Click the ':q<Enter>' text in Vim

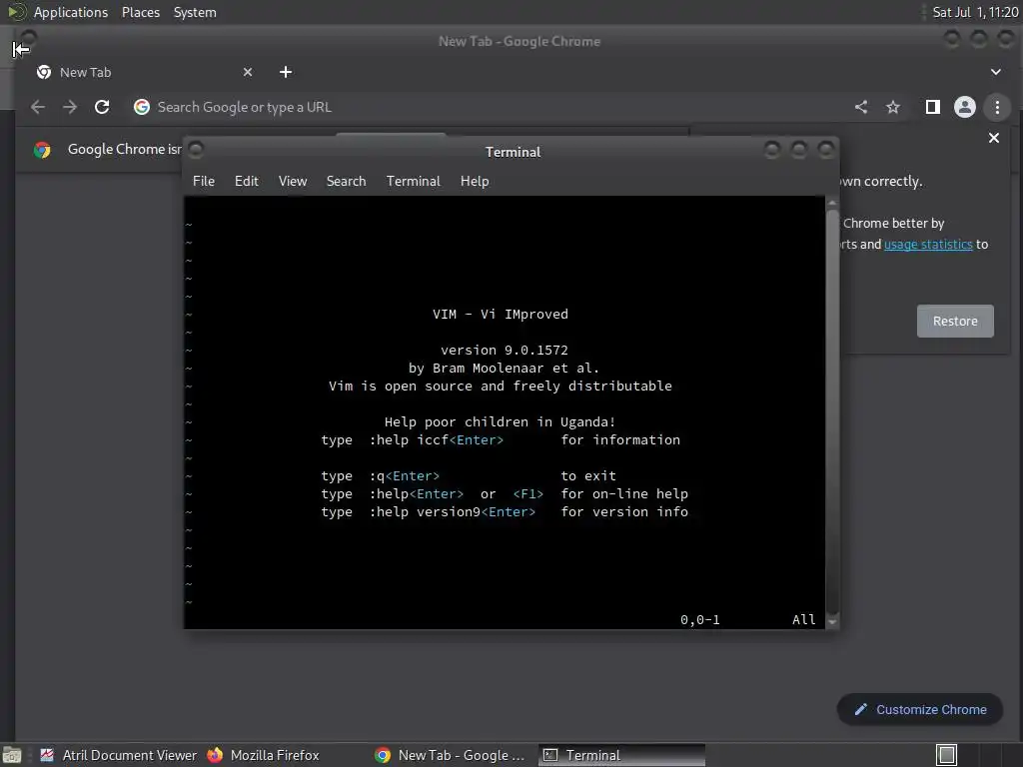click(x=405, y=476)
